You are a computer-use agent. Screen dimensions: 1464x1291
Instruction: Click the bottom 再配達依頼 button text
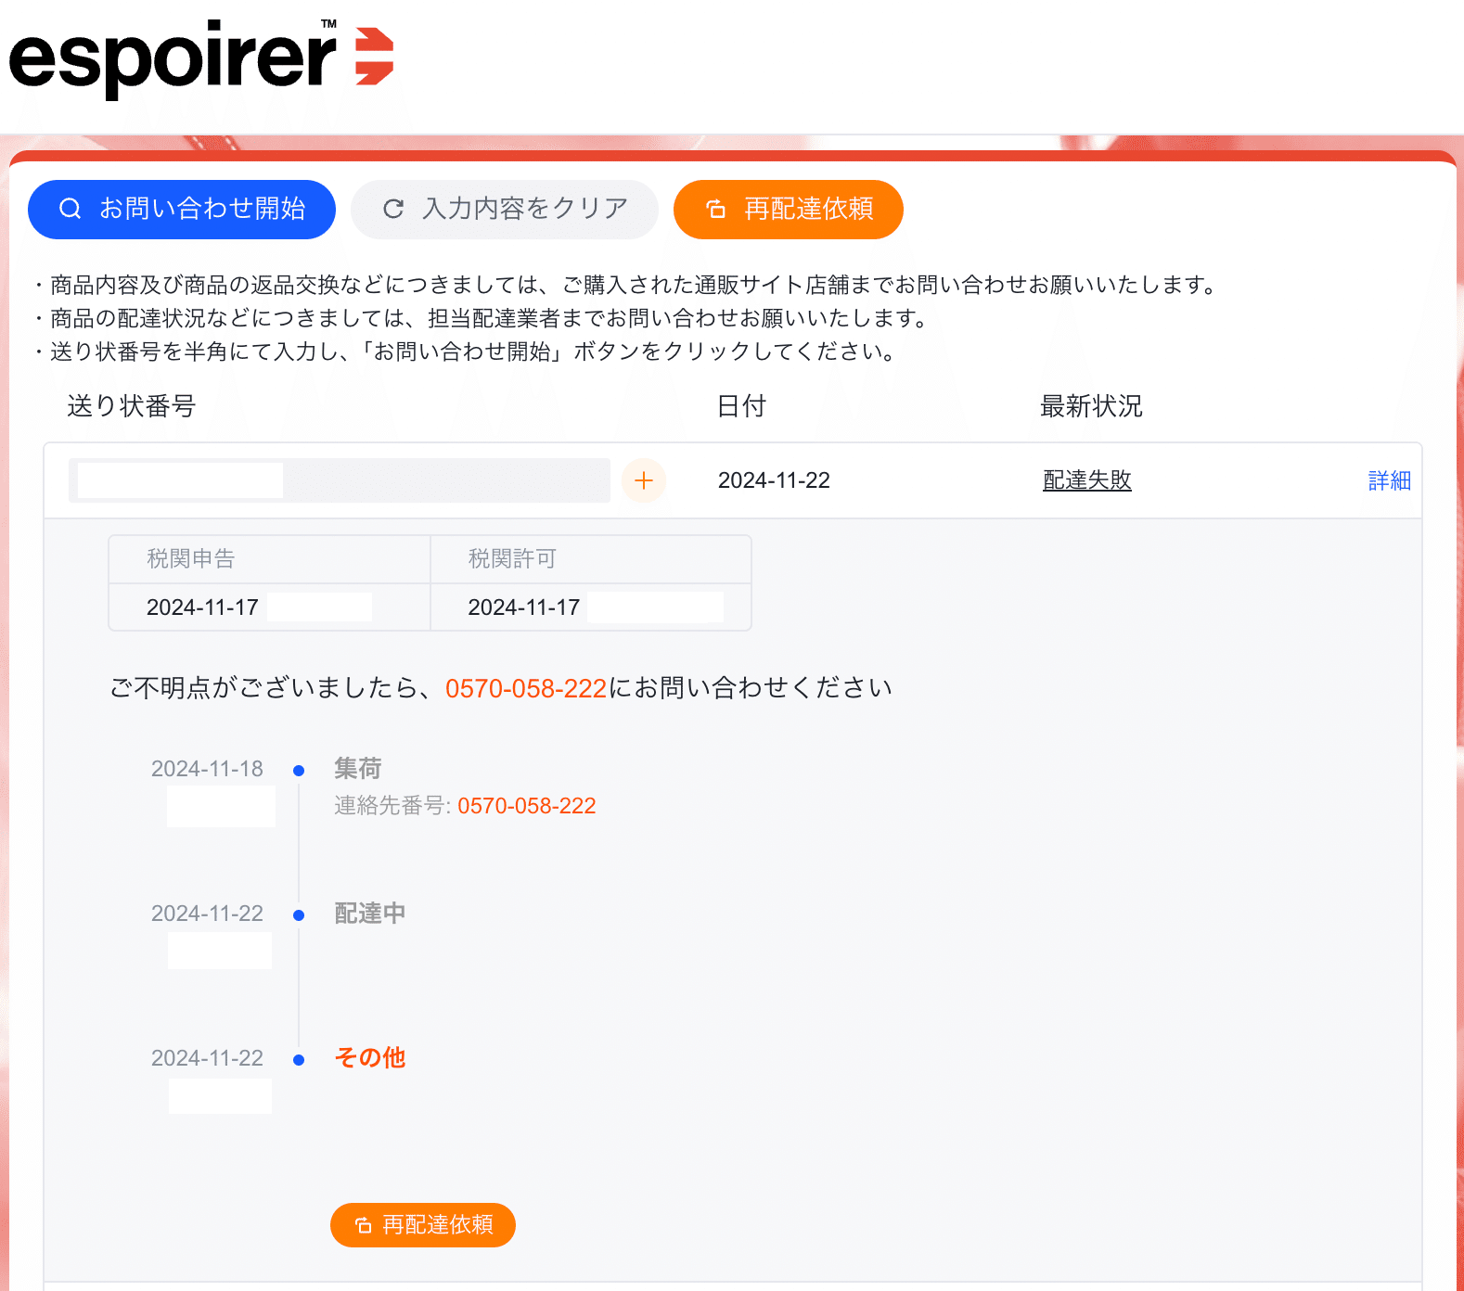click(x=438, y=1225)
